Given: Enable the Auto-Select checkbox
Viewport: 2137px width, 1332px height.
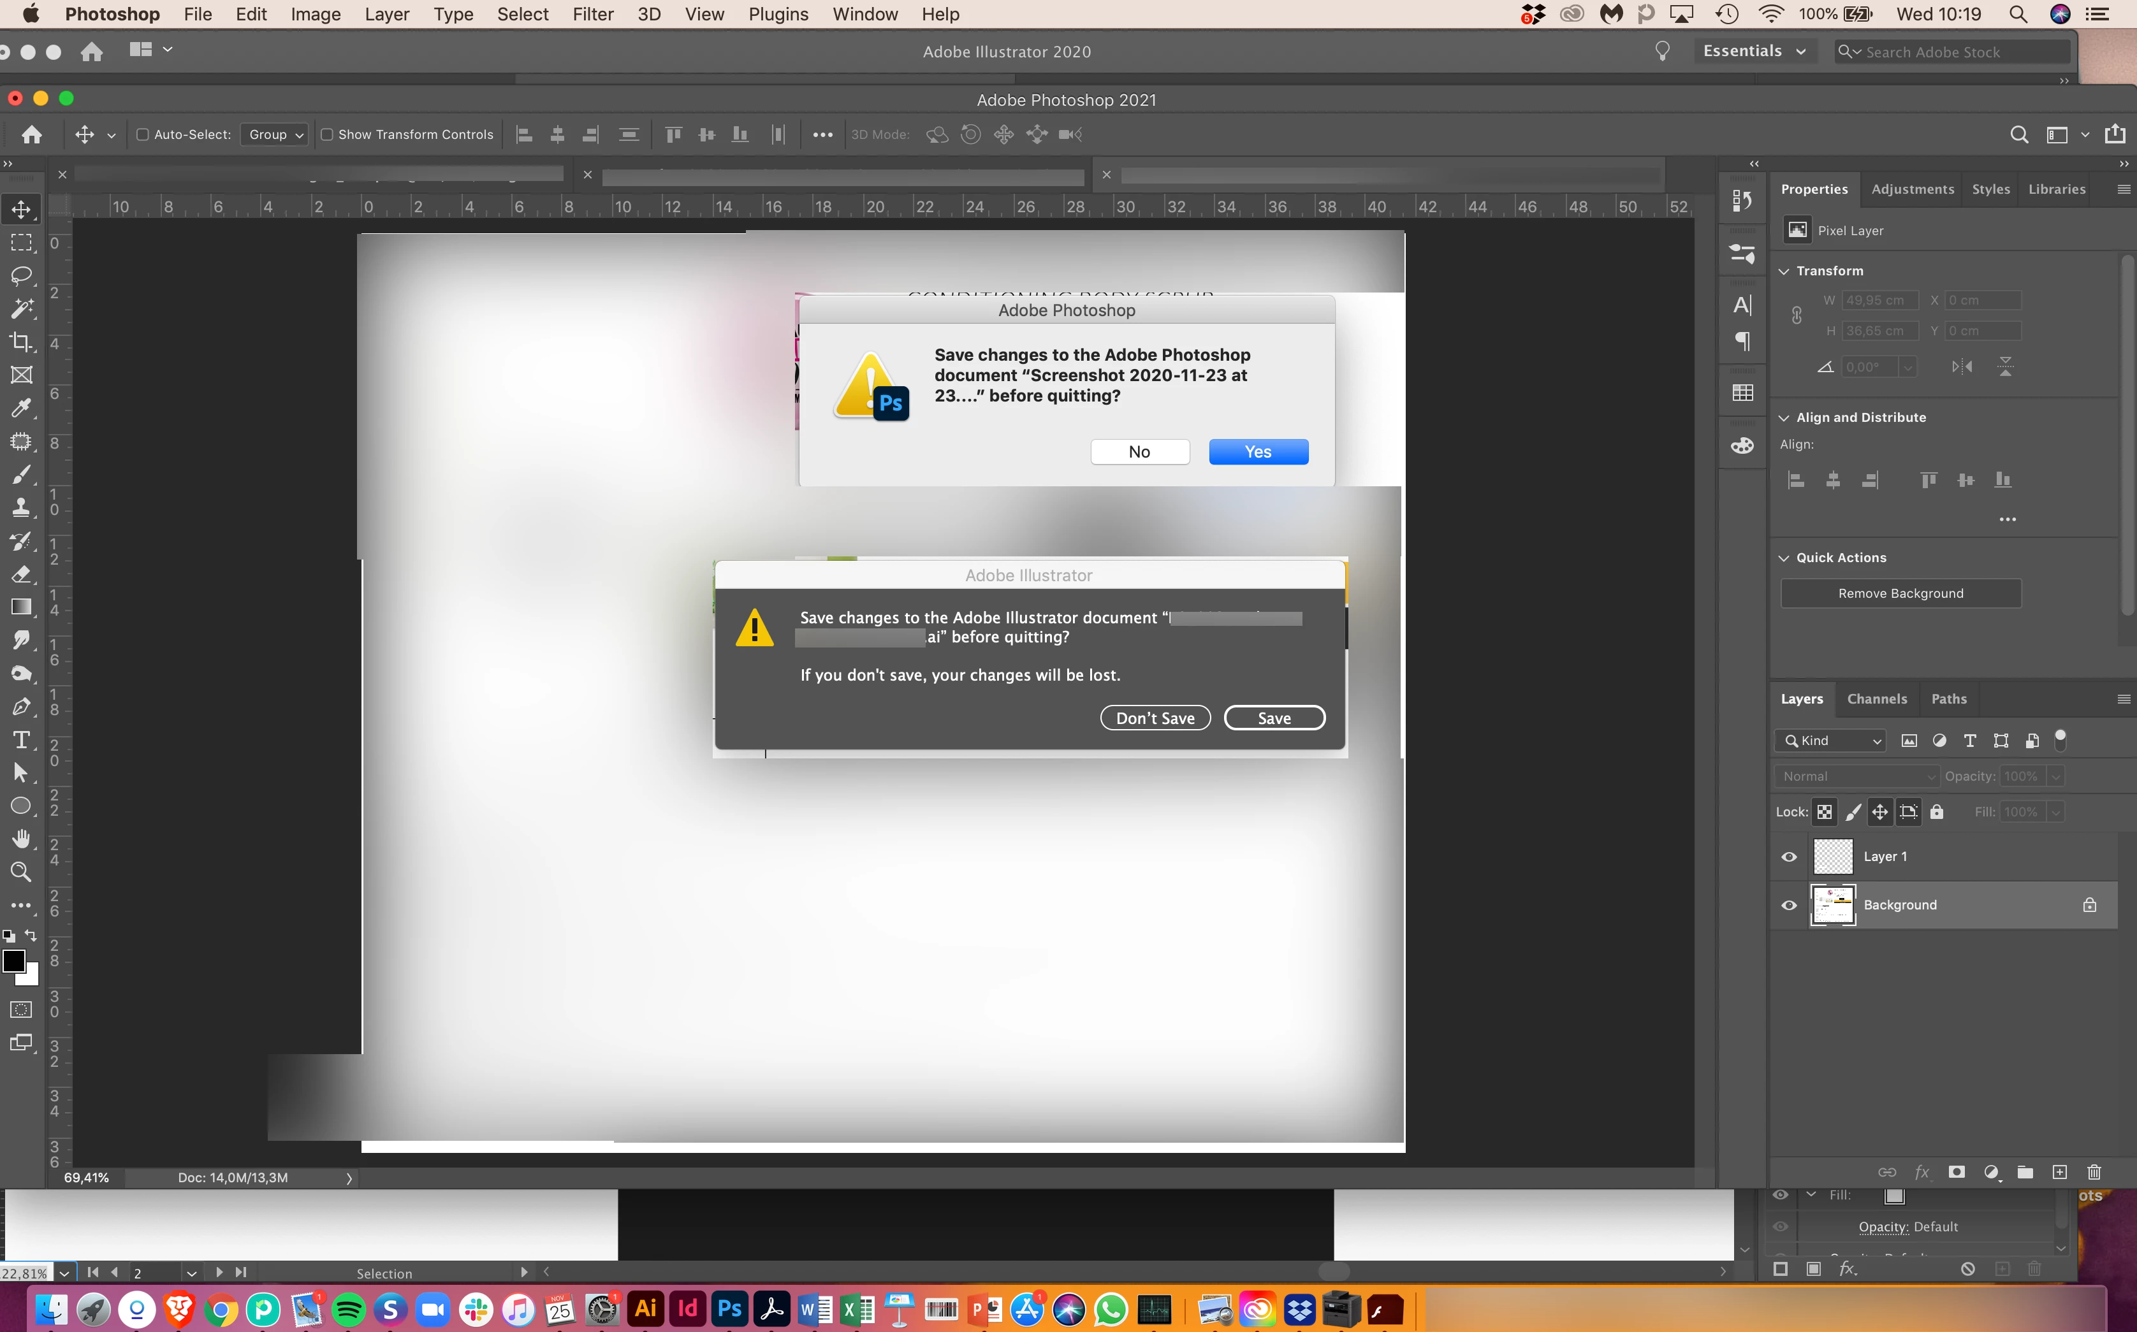Looking at the screenshot, I should click(142, 134).
